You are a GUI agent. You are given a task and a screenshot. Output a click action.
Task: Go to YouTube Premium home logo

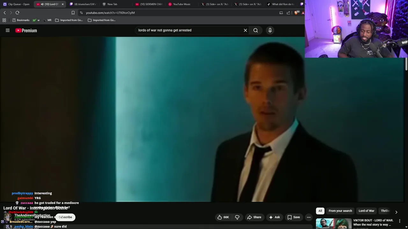[x=26, y=31]
